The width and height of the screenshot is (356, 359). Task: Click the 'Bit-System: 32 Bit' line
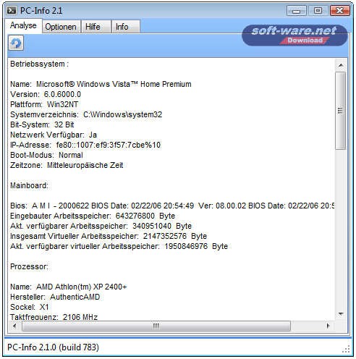coord(42,124)
